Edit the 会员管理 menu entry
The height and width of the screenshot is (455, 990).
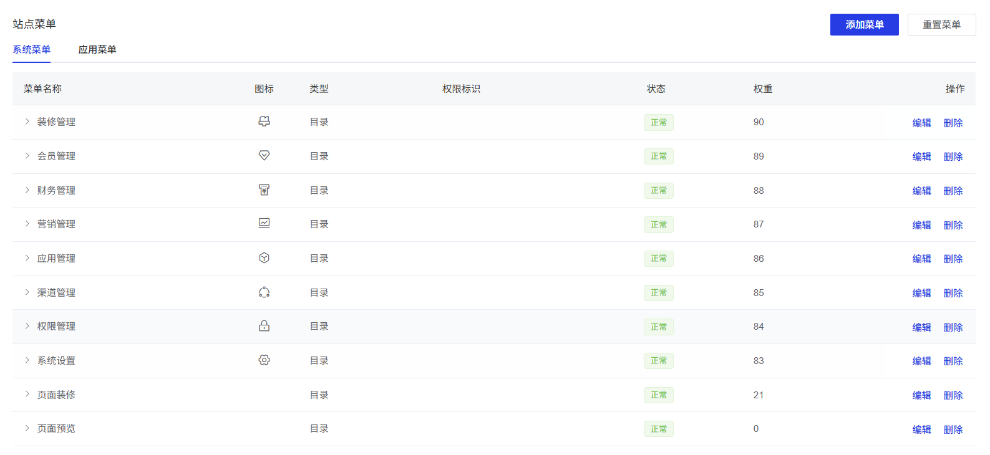tap(921, 156)
